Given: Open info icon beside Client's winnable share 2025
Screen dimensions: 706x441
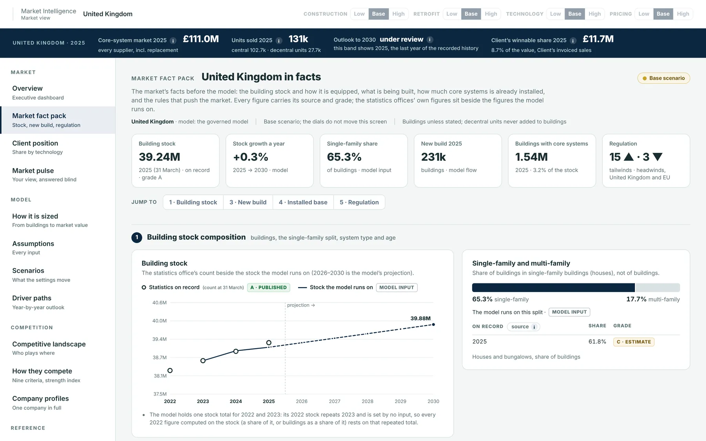Looking at the screenshot, I should (x=573, y=40).
